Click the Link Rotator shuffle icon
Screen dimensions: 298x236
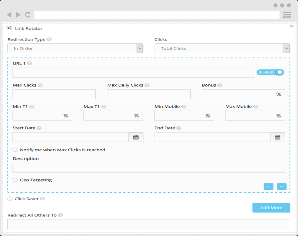[9, 28]
